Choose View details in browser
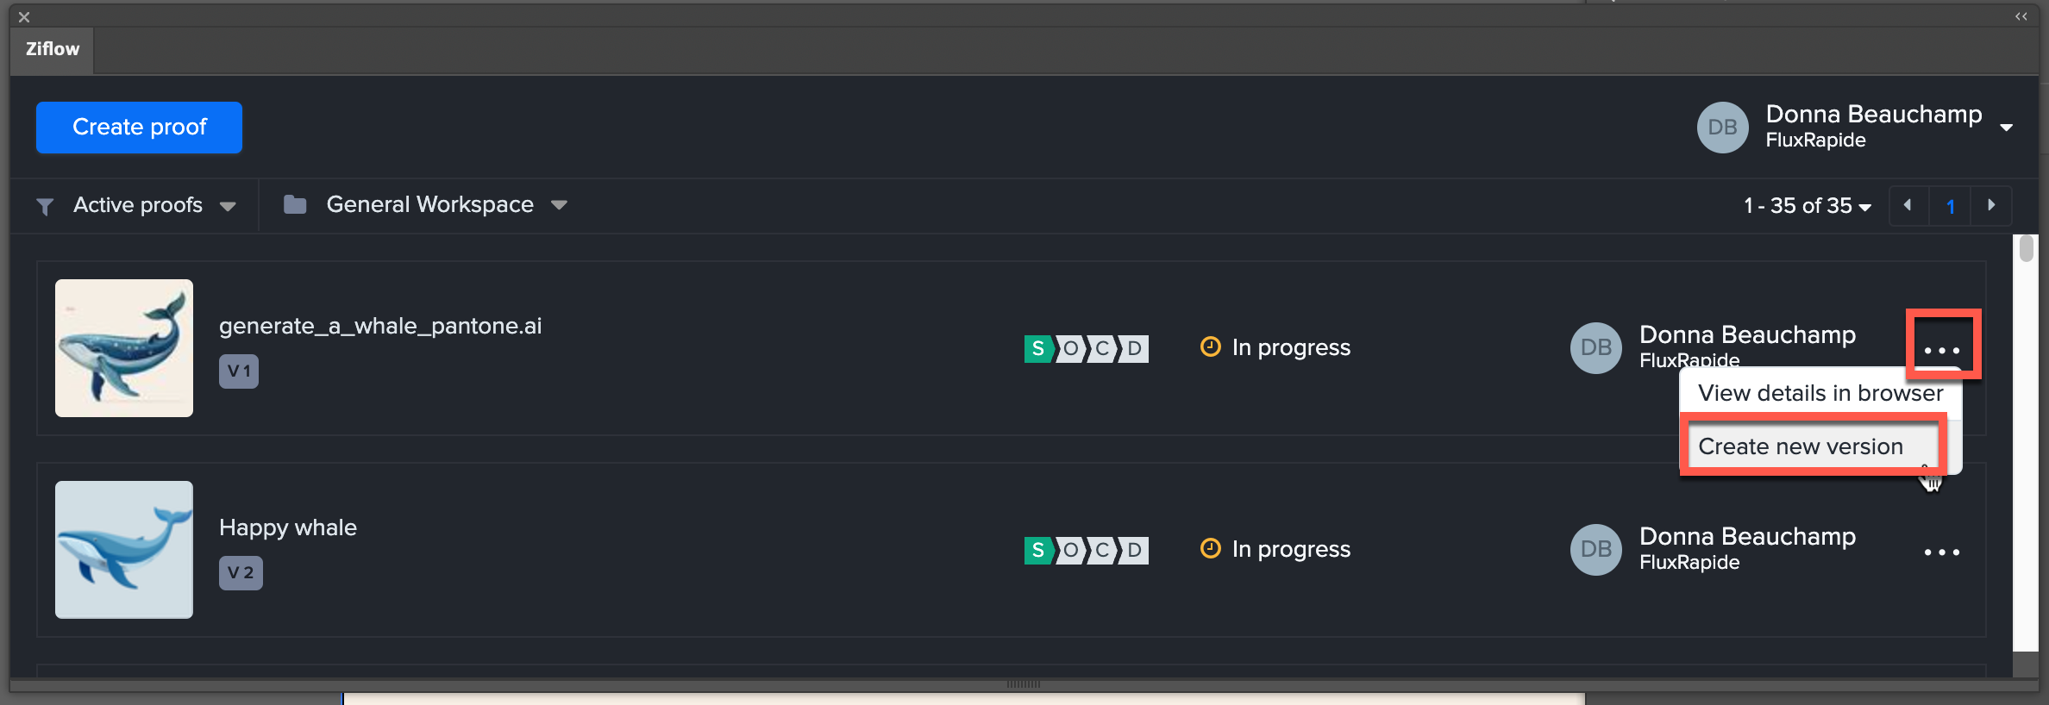This screenshot has width=2049, height=705. click(x=1820, y=393)
